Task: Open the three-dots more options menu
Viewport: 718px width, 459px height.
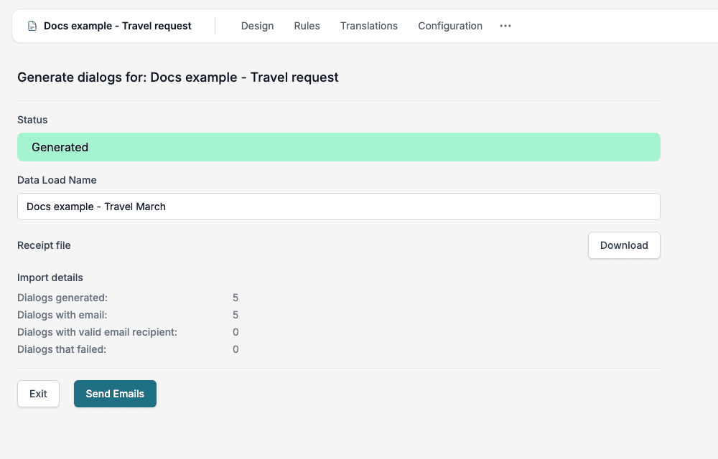Action: [505, 26]
